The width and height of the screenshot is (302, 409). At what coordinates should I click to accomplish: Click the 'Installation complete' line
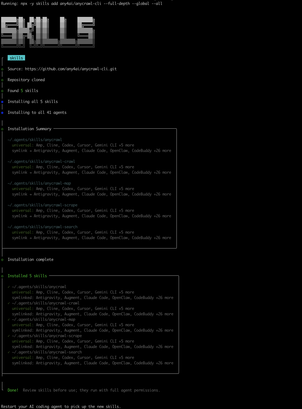[31, 260]
